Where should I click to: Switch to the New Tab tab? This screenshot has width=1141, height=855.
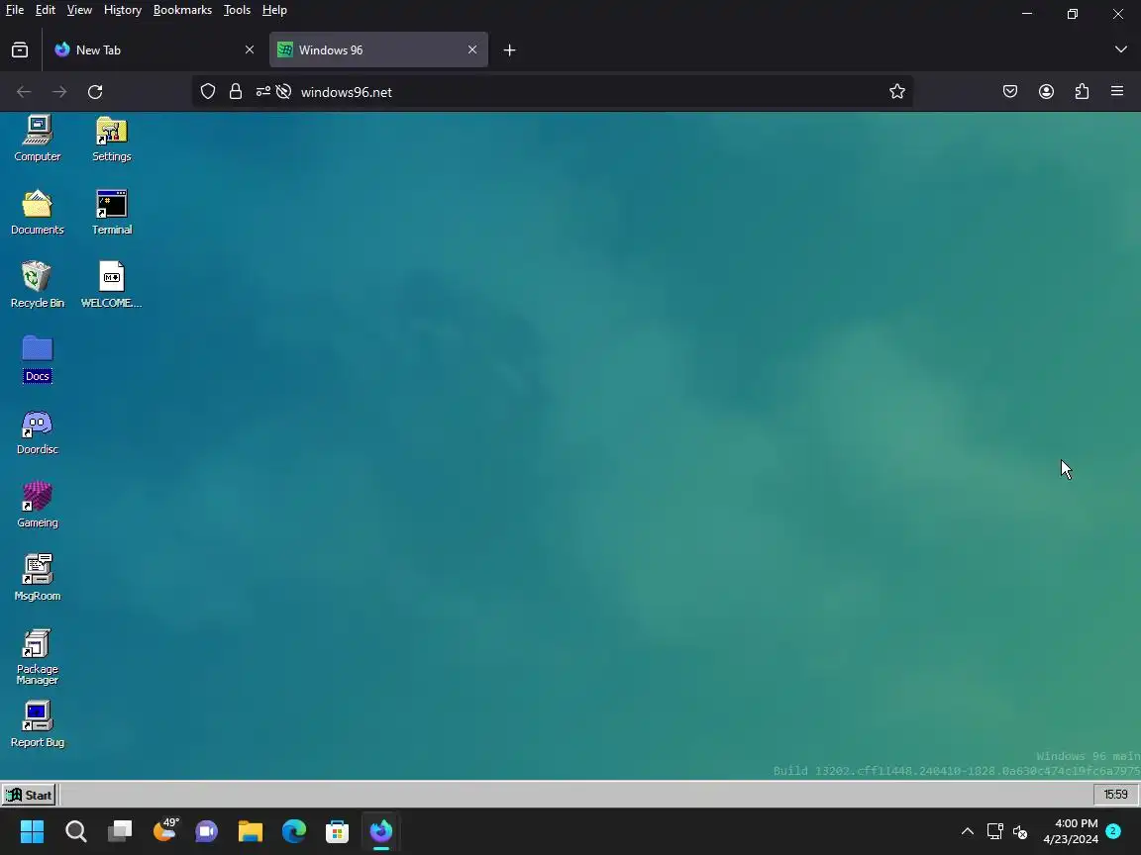pyautogui.click(x=154, y=50)
